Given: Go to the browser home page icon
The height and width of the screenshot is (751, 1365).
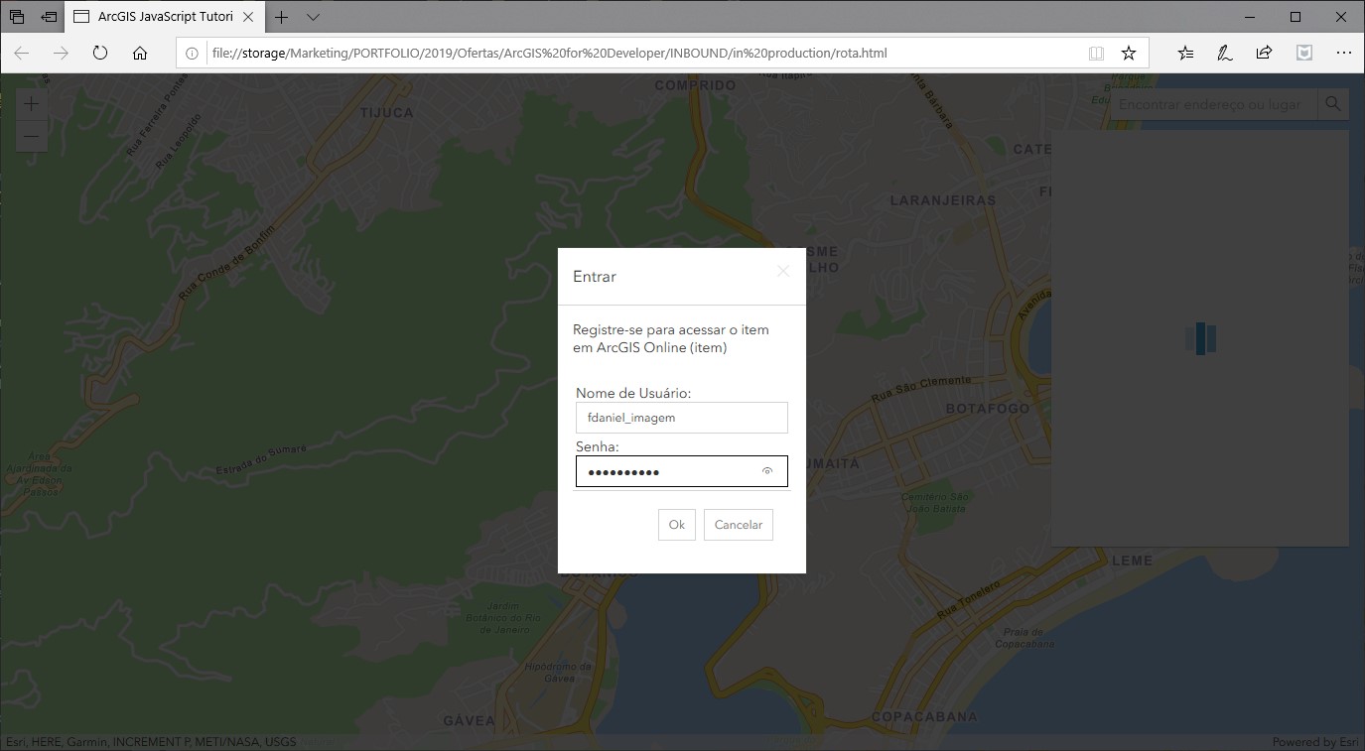Looking at the screenshot, I should 140,54.
